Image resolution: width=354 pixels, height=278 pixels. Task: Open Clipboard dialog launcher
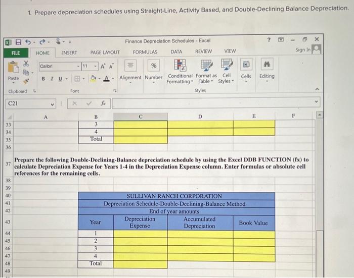[34, 91]
